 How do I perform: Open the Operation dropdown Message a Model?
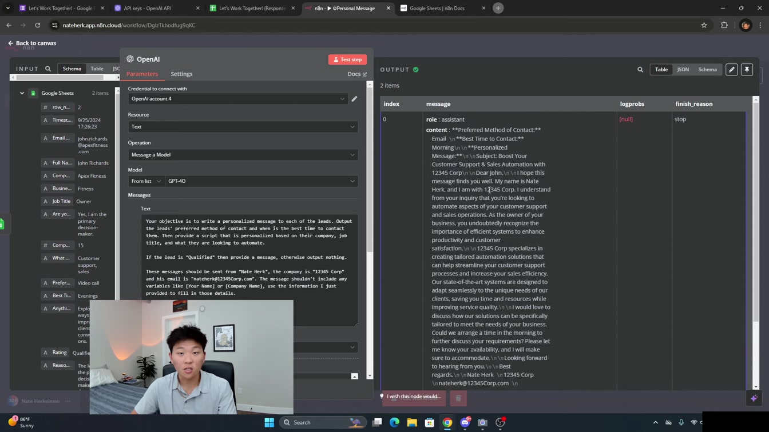pyautogui.click(x=243, y=155)
